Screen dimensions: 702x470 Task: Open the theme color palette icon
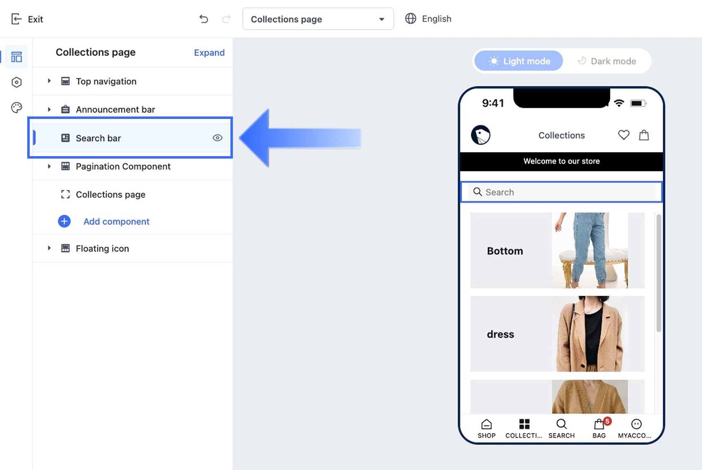[17, 107]
